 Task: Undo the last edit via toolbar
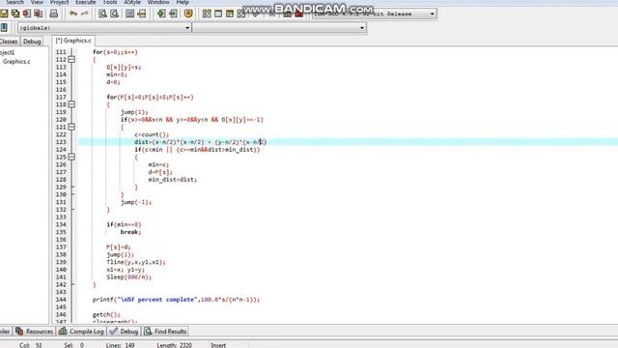[x=73, y=14]
